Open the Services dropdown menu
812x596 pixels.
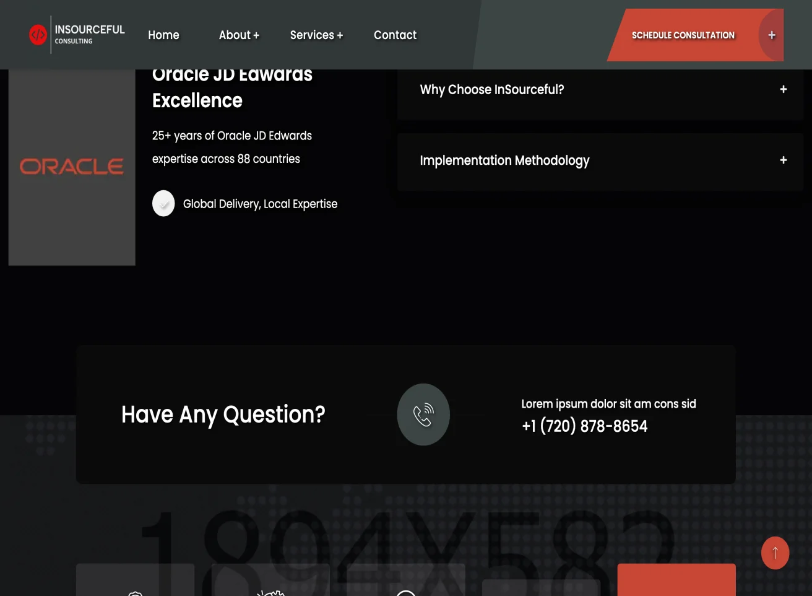tap(316, 35)
